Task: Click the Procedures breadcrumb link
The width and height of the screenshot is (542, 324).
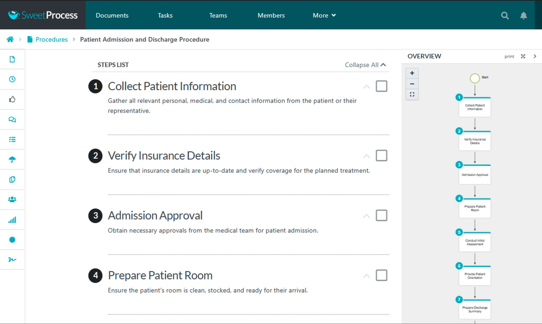Action: click(x=51, y=39)
